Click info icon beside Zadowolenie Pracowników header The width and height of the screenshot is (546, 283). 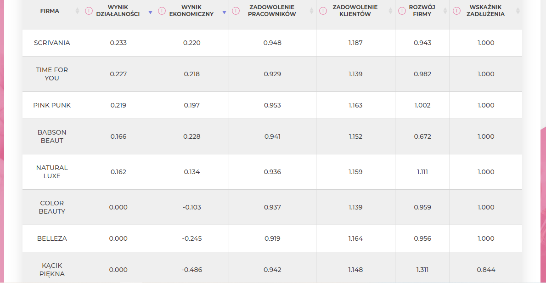coord(236,11)
